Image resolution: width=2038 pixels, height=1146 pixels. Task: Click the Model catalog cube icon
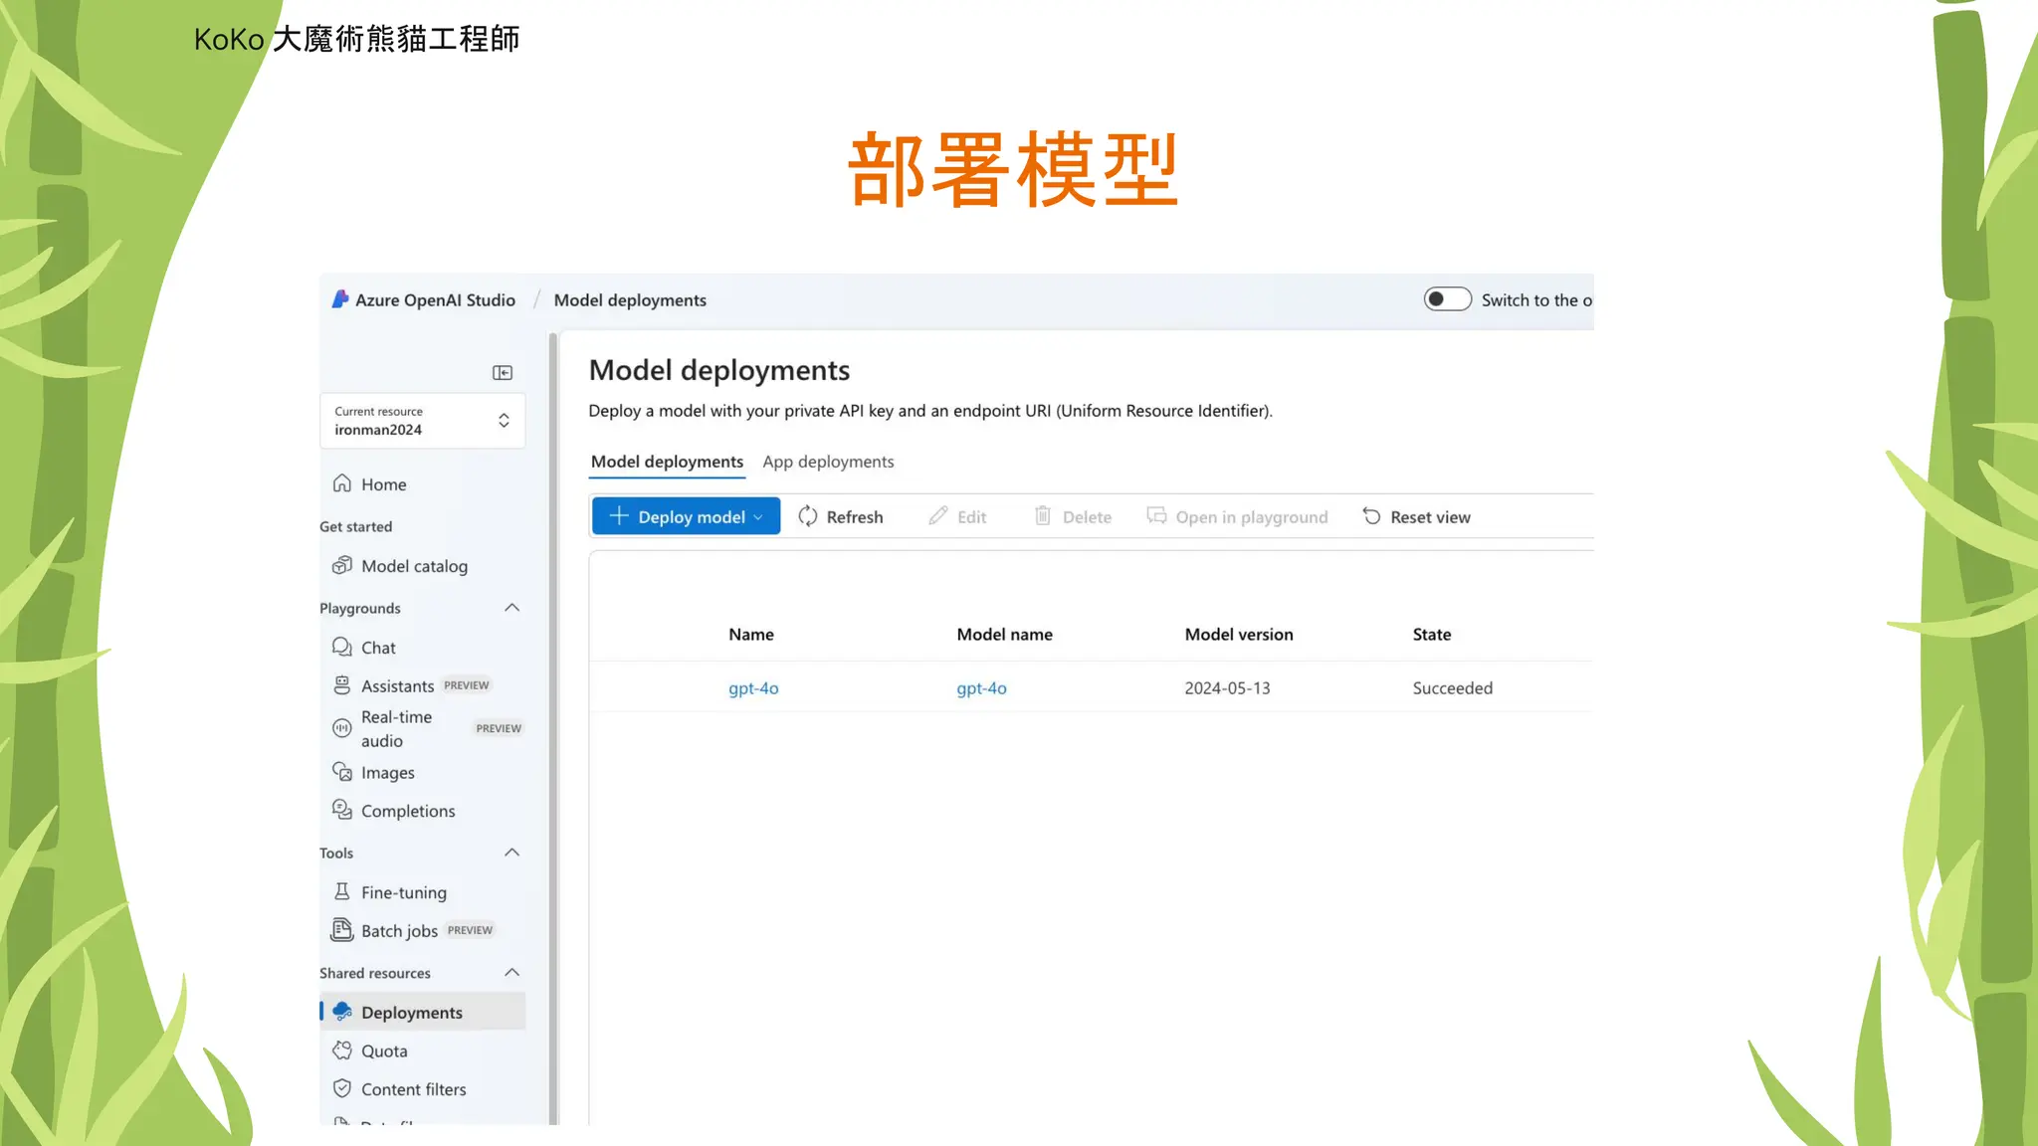[341, 565]
